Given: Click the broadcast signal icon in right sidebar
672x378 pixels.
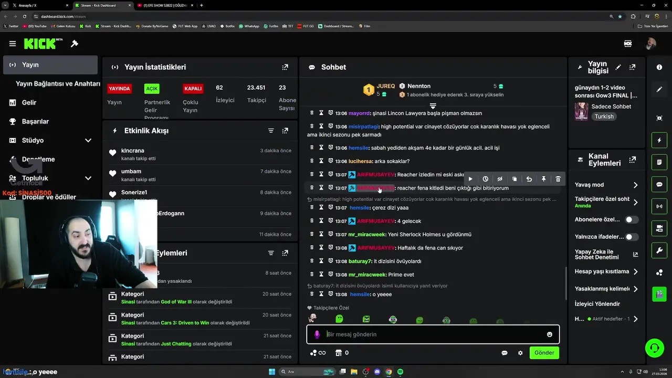Looking at the screenshot, I should click(659, 207).
